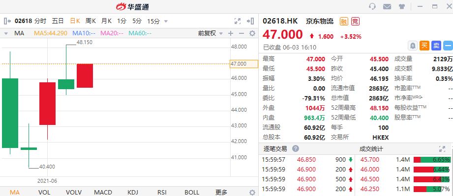Select VOL indicator tab

pyautogui.click(x=44, y=192)
